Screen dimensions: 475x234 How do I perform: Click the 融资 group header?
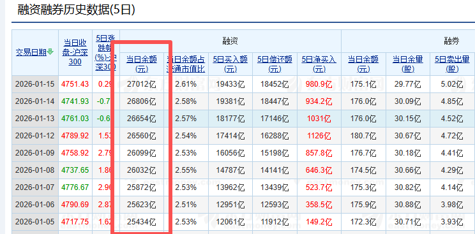[x=230, y=41]
